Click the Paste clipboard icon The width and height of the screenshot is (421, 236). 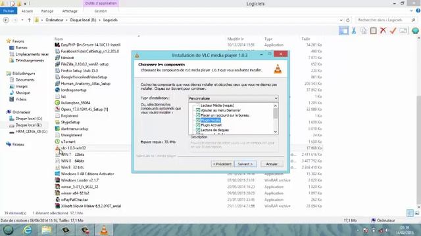pos(373,31)
